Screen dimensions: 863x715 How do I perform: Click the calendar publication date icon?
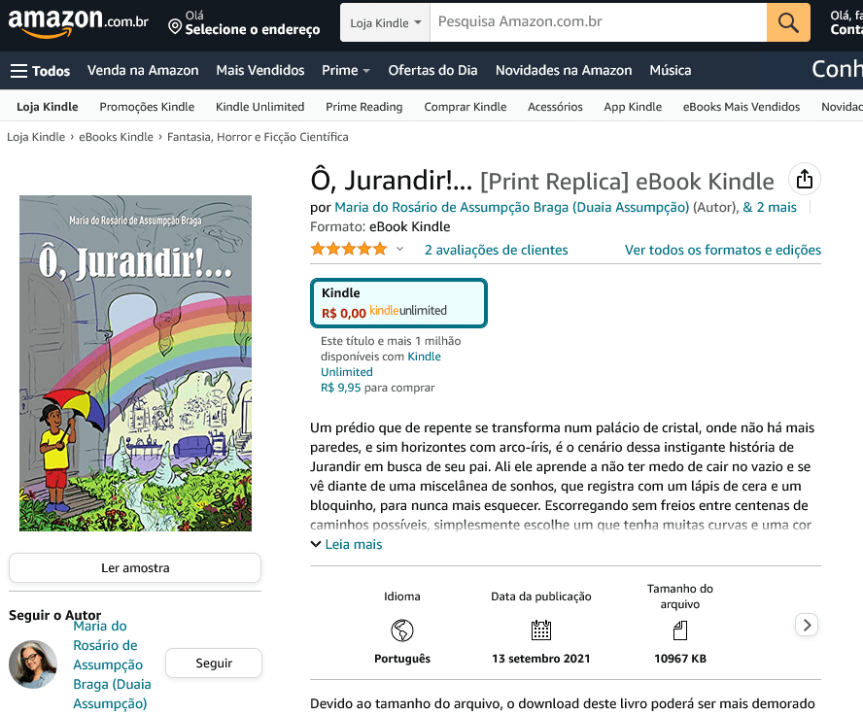541,630
